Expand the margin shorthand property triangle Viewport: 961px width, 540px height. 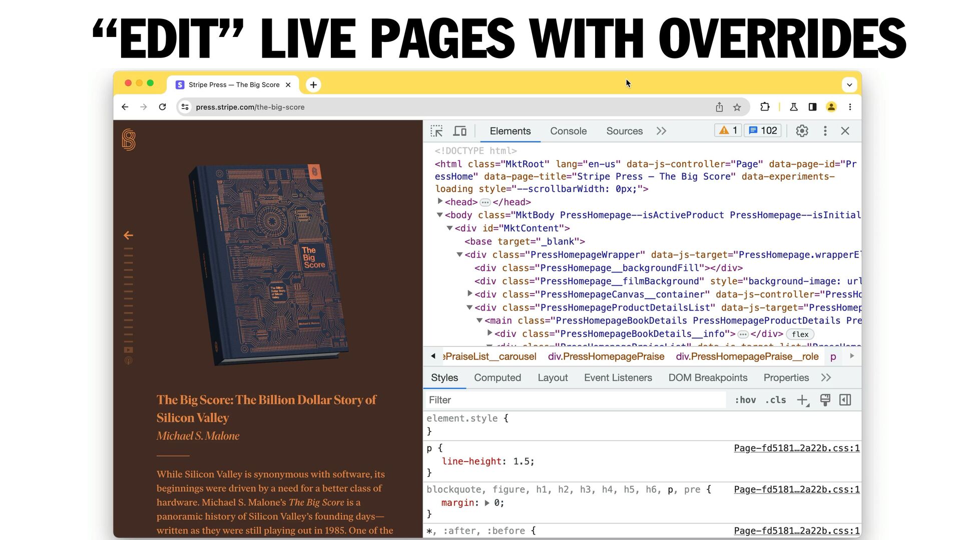(487, 503)
